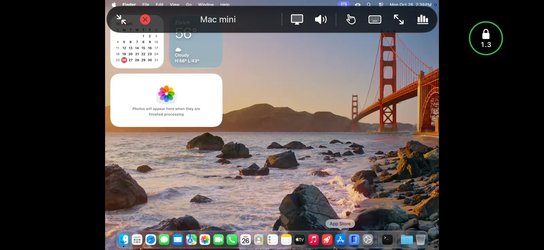544x250 pixels.
Task: Open Control Center from the menu bar
Action: 381,4
